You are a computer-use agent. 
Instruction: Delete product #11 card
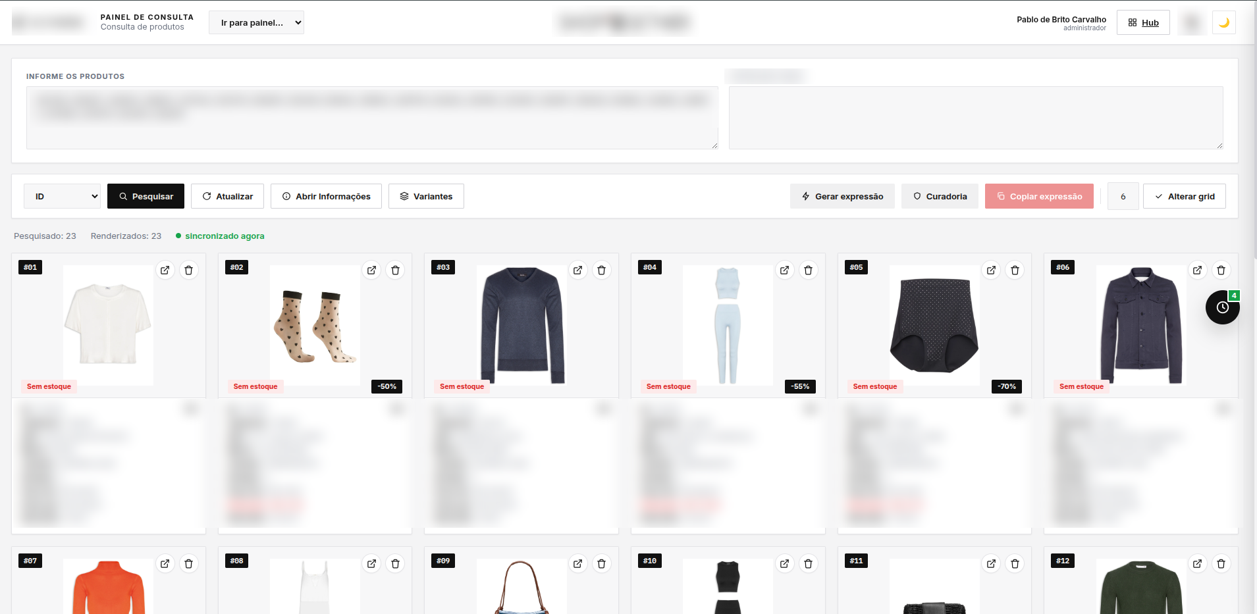tap(1015, 563)
